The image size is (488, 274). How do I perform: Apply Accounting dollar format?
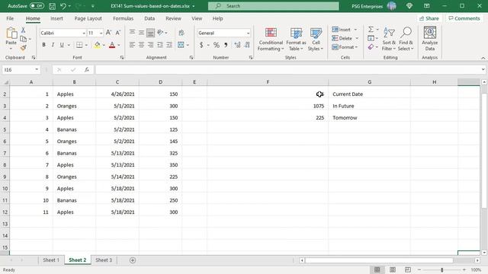pyautogui.click(x=201, y=45)
